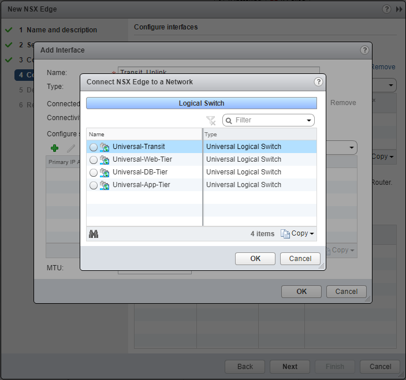This screenshot has width=406, height=380.
Task: Open the Copy dropdown in network list
Action: pos(297,233)
